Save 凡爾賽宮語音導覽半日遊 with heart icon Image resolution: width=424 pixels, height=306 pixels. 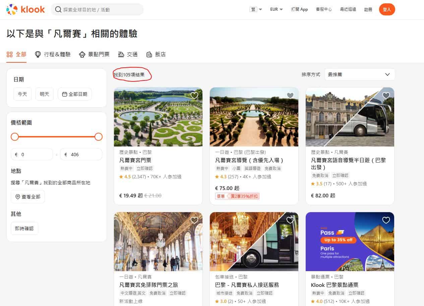(x=386, y=96)
